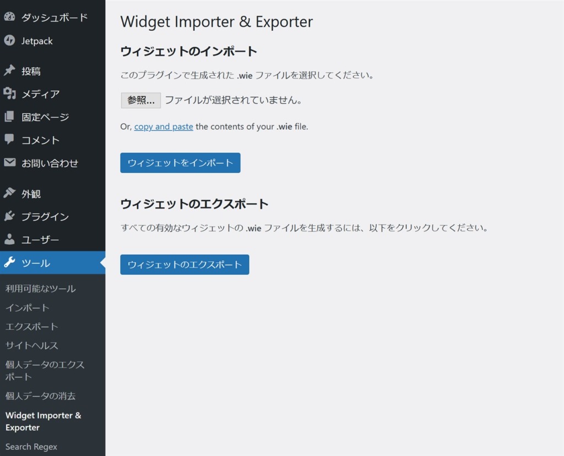Select Widget Importer & Exporter submenu item
This screenshot has height=456, width=564.
pyautogui.click(x=43, y=421)
